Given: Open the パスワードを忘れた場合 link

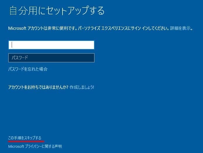Looking at the screenshot, I should (28, 69).
